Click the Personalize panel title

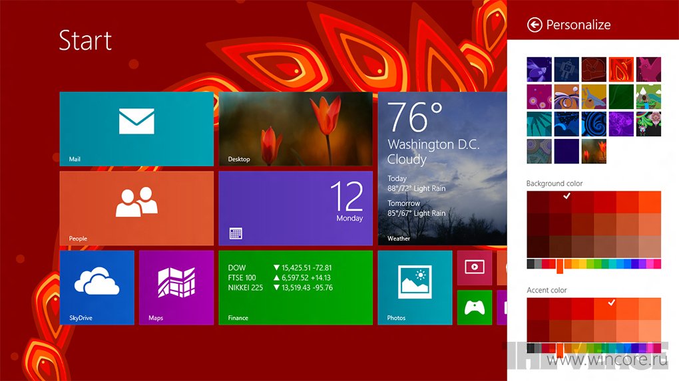[578, 25]
